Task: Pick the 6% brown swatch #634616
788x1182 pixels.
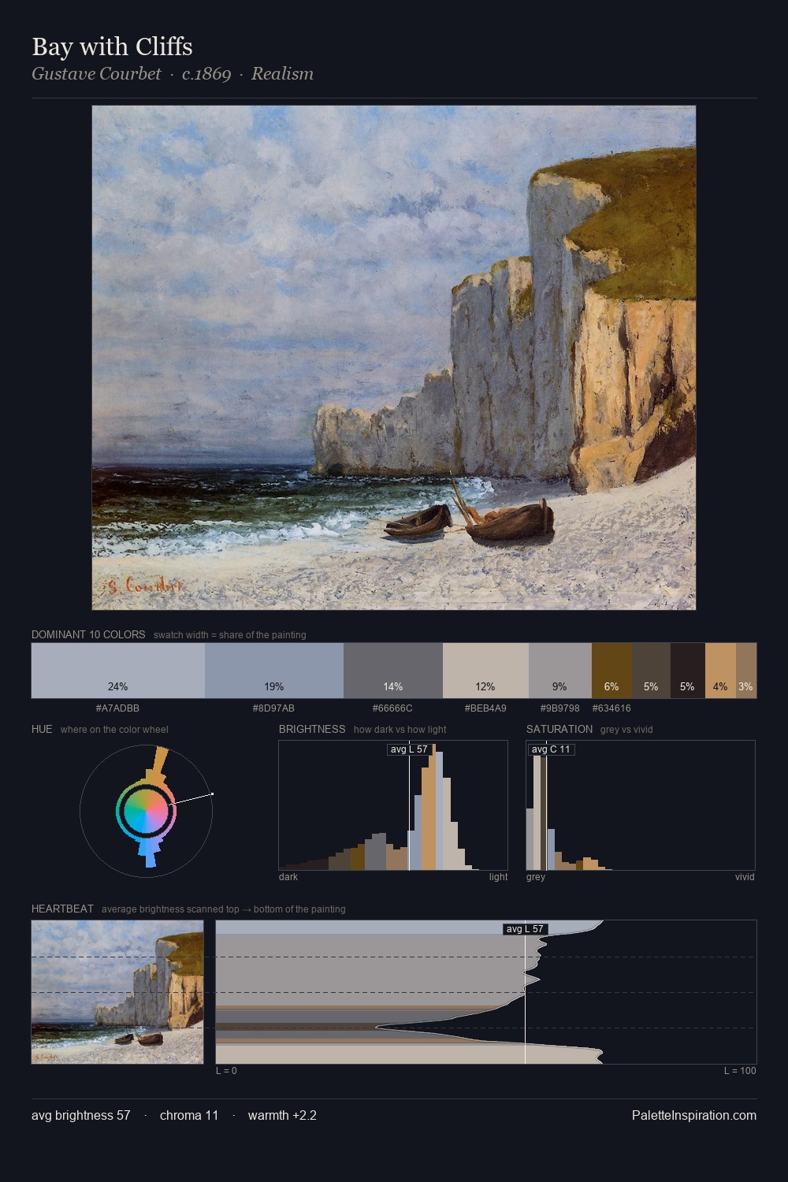Action: (611, 671)
